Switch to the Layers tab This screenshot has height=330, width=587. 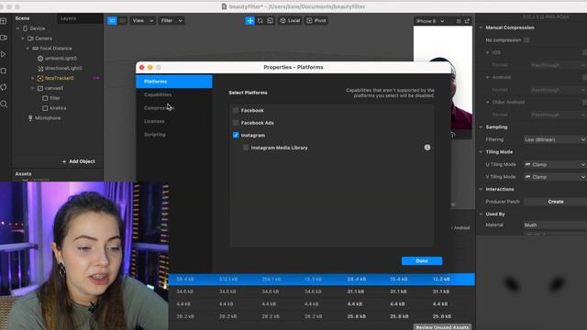68,18
